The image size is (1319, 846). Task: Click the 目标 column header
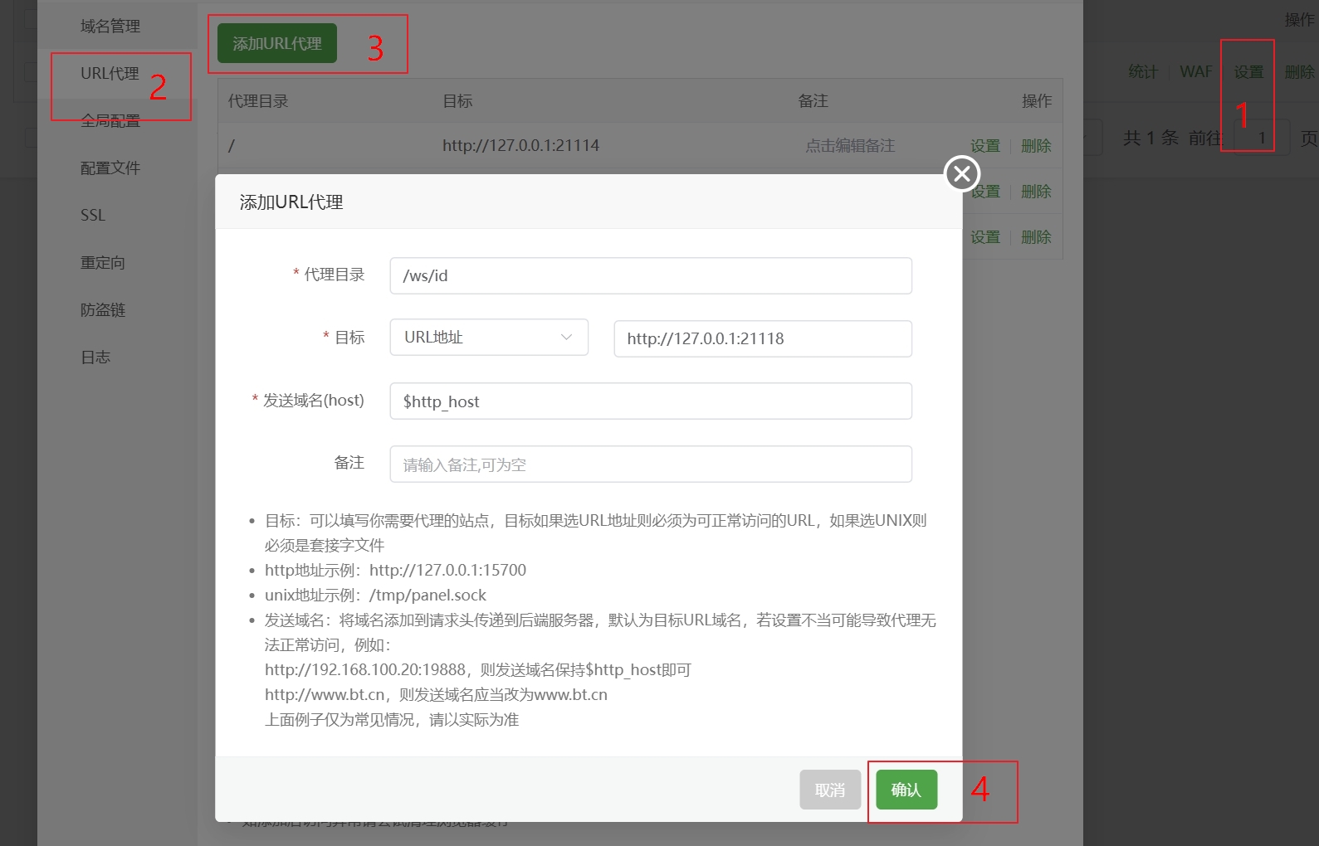457,101
